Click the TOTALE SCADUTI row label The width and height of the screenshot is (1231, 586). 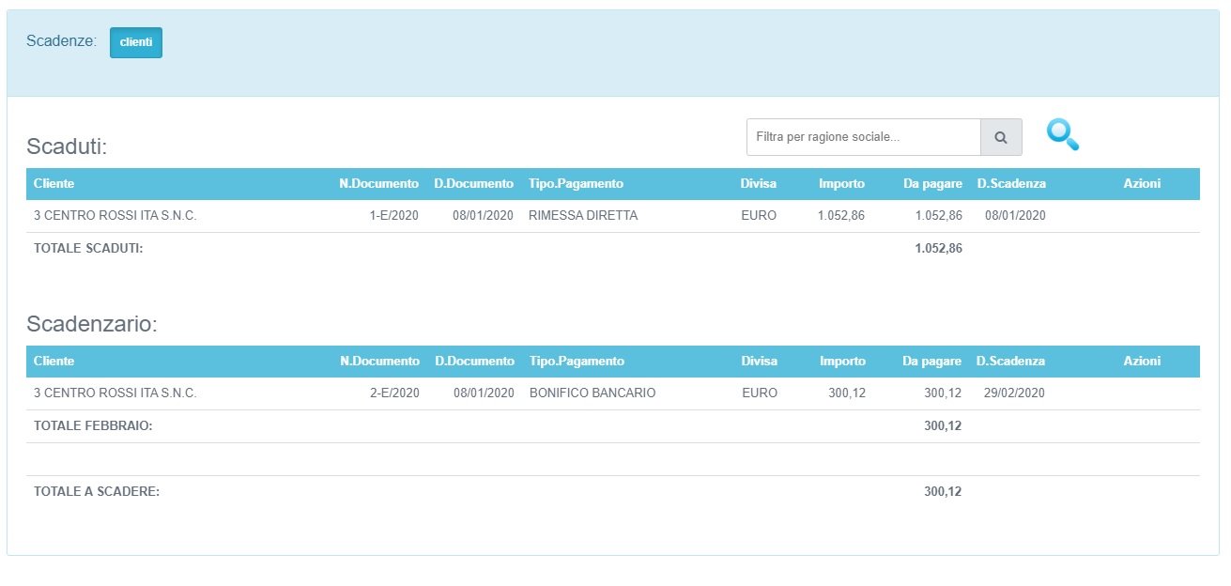88,249
